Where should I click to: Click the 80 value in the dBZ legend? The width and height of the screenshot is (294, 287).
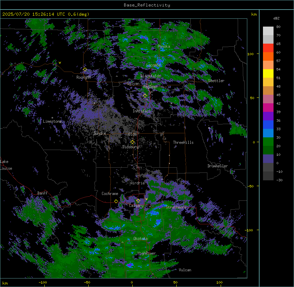(278, 27)
